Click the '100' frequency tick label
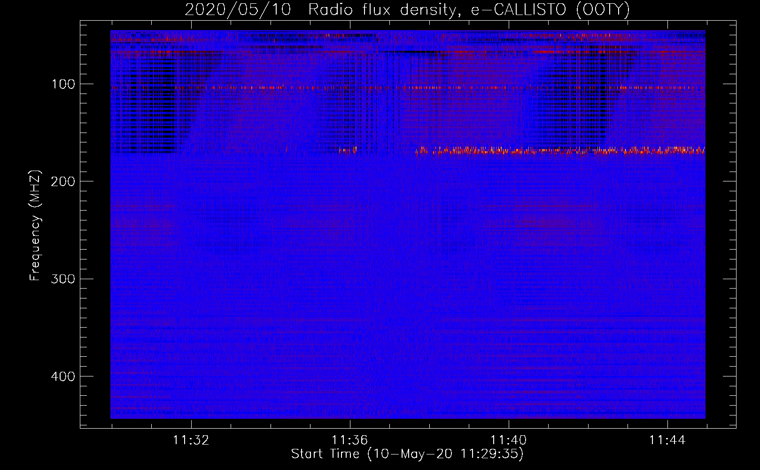The width and height of the screenshot is (760, 470). [x=63, y=84]
